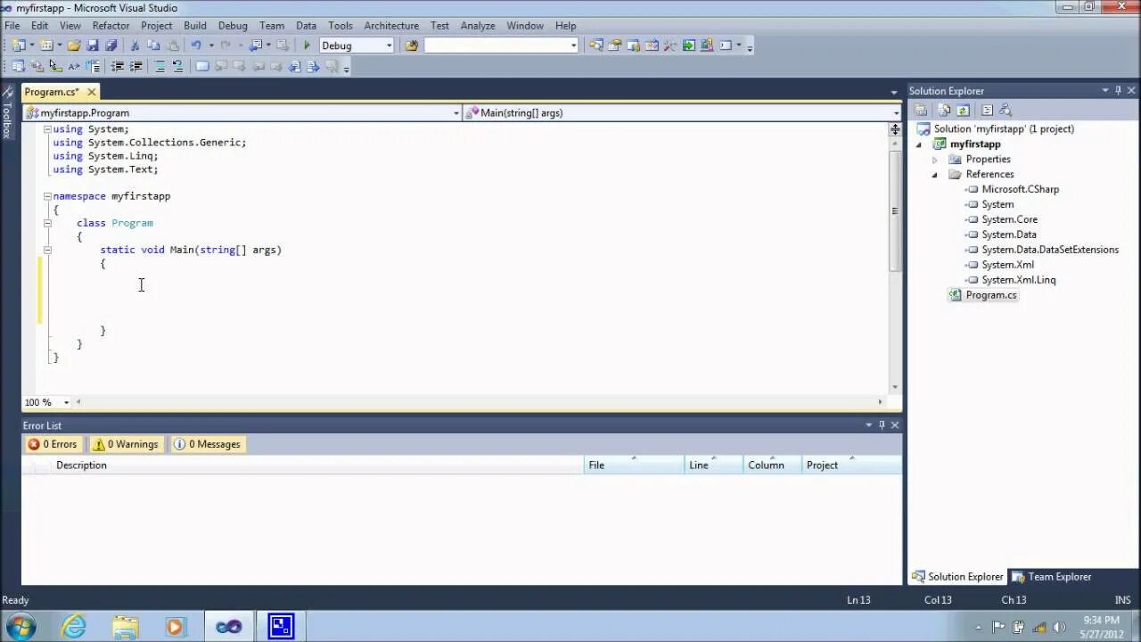Toggle the 0 Errors filter
This screenshot has height=642, width=1141.
(x=53, y=444)
